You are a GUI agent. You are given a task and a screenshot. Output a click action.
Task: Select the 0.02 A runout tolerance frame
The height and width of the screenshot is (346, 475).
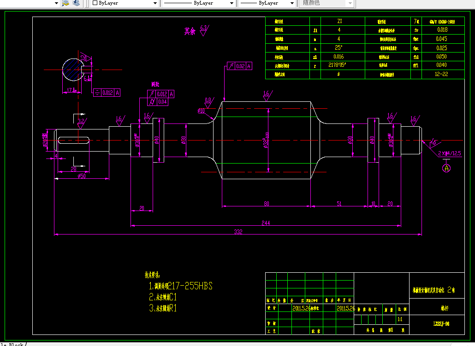pos(240,66)
